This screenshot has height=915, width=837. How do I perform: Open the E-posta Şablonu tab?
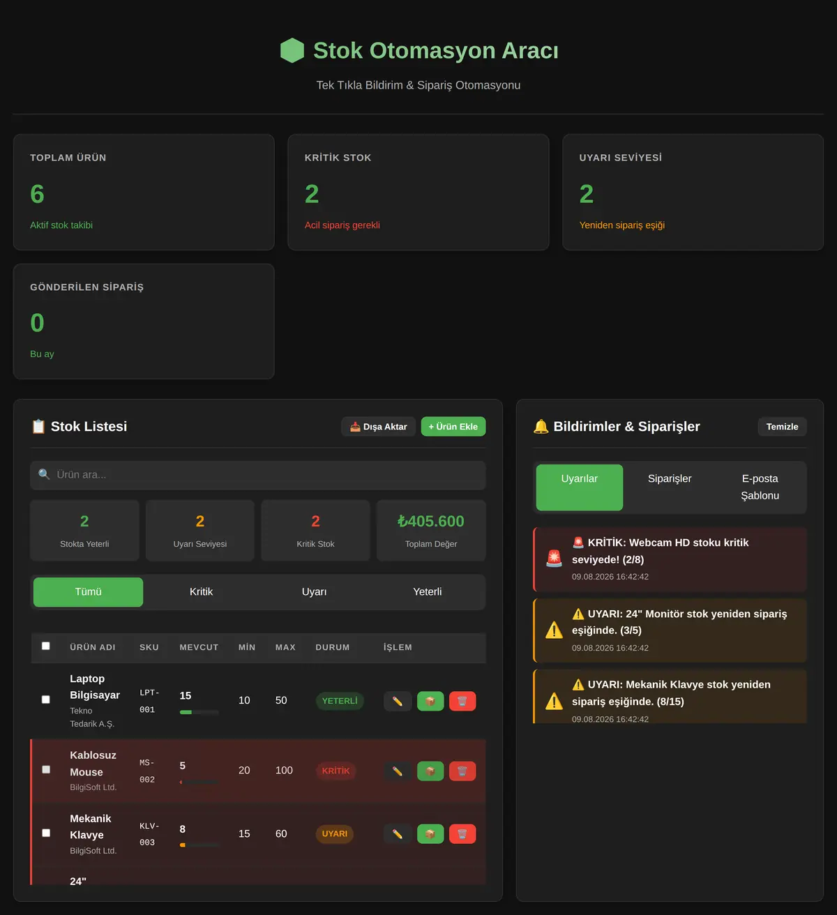760,487
